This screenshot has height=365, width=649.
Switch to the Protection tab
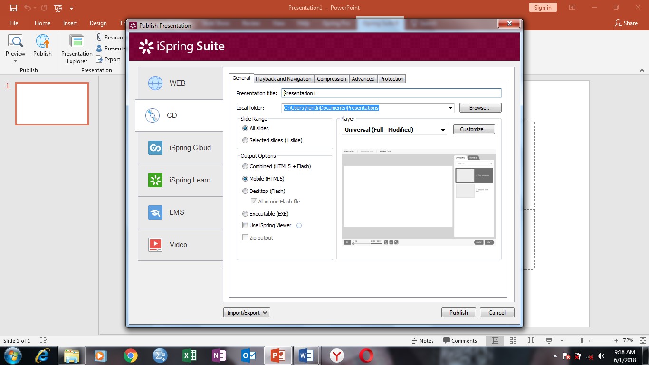(392, 79)
